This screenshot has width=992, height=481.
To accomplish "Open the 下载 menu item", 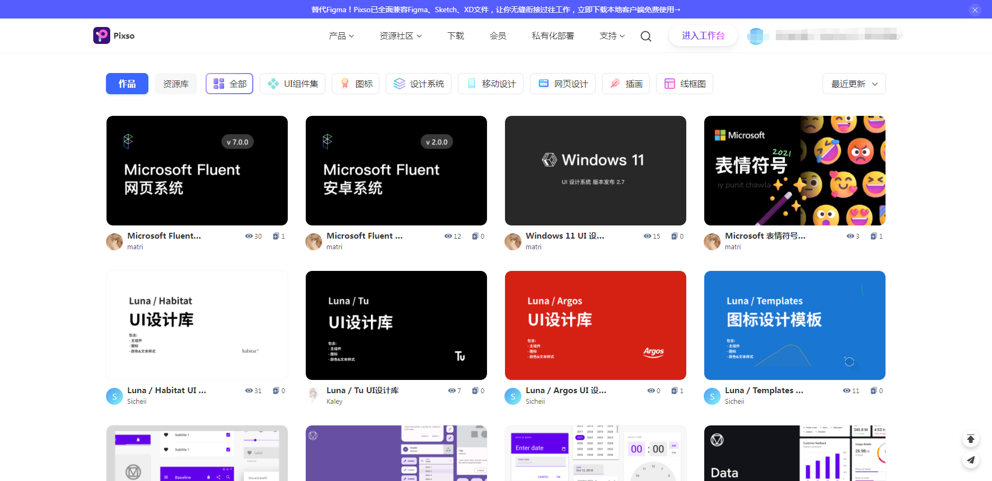I will click(456, 36).
